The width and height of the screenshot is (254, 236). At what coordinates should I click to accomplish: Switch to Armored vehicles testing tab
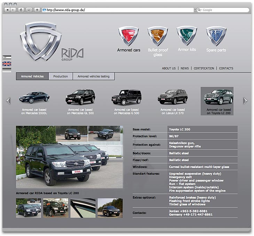click(x=94, y=76)
